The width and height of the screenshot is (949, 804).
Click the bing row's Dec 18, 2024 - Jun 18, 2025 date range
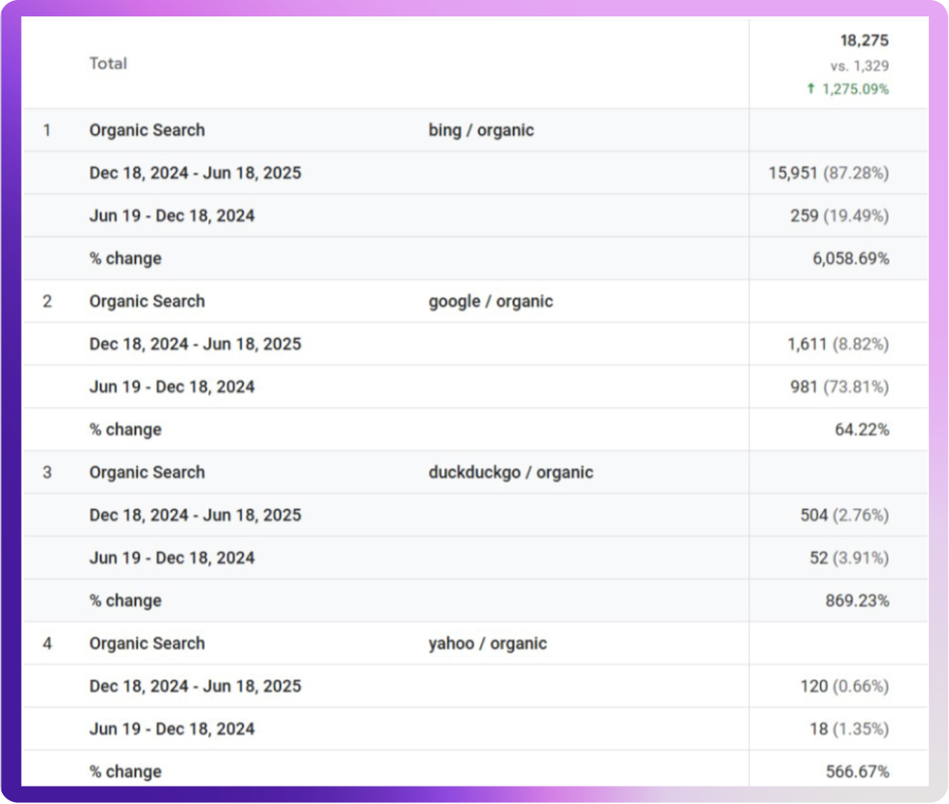pyautogui.click(x=195, y=174)
